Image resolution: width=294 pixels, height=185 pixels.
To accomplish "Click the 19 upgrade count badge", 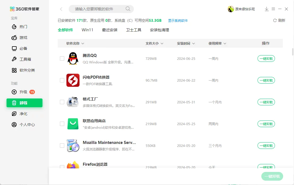I will coord(32,92).
